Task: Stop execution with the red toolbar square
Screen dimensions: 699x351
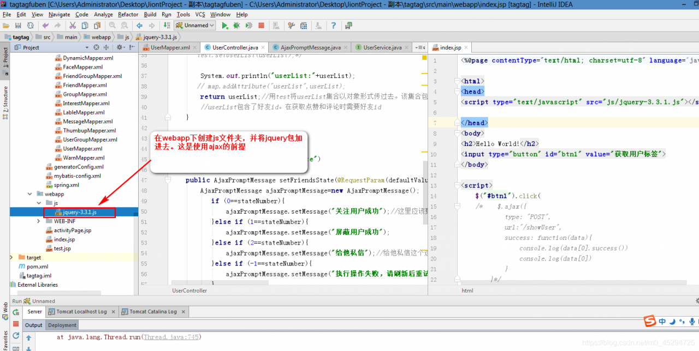Action: click(x=261, y=25)
